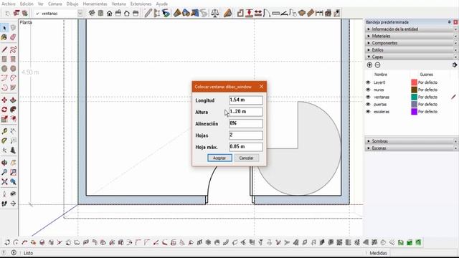This screenshot has height=258, width=459.
Task: Hide the puertas layer
Action: click(x=368, y=105)
